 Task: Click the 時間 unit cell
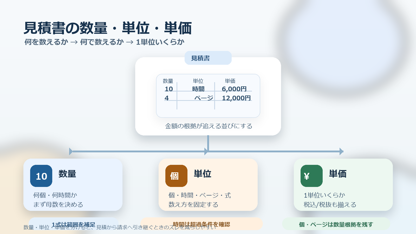[x=198, y=89]
